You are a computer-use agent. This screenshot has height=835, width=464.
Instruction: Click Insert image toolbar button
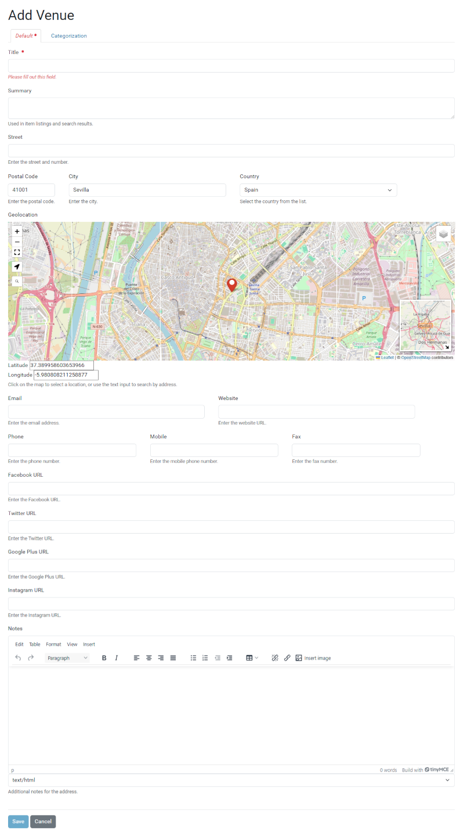click(313, 658)
